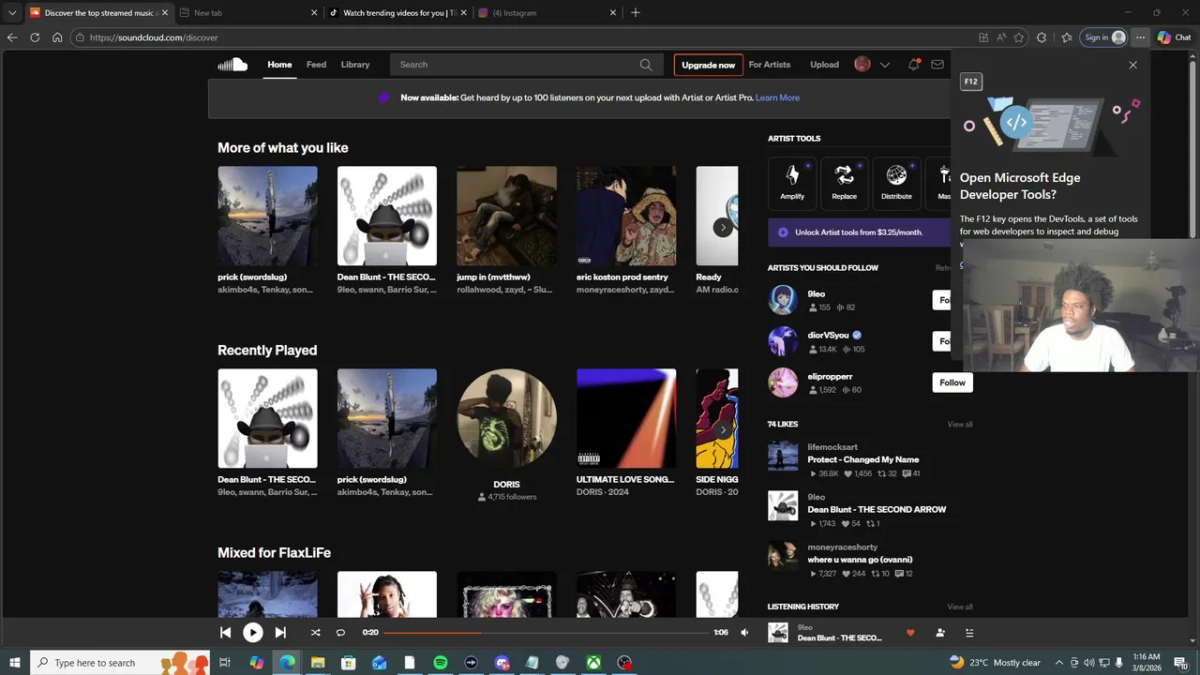Click browser back arrow
Image resolution: width=1200 pixels, height=675 pixels.
coord(12,37)
